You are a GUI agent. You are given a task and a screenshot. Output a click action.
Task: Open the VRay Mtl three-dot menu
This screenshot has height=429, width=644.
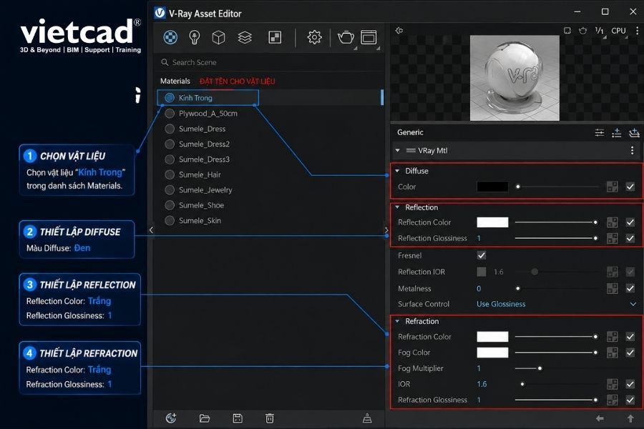pos(632,150)
